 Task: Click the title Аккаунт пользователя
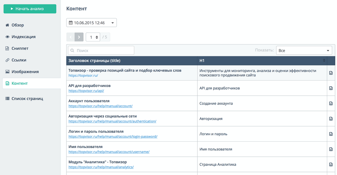(x=89, y=101)
